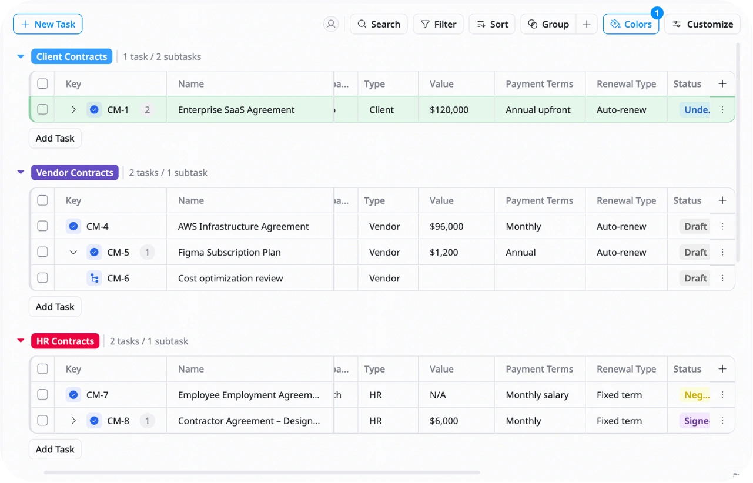Viewport: 753px width, 483px height.
Task: Open the task type icon for CM-1
Action: pyautogui.click(x=94, y=109)
